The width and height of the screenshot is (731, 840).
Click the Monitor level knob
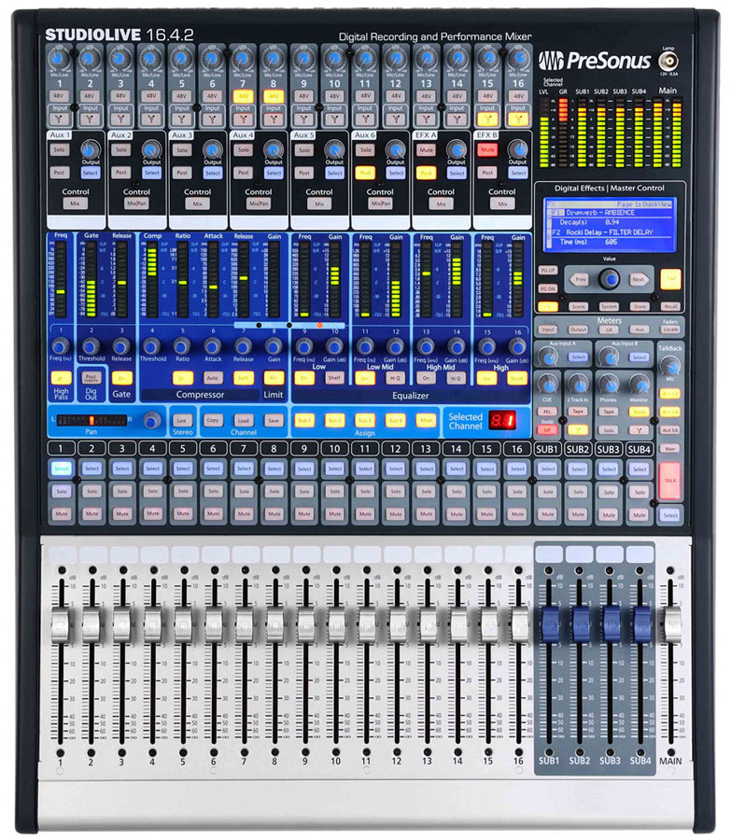639,385
